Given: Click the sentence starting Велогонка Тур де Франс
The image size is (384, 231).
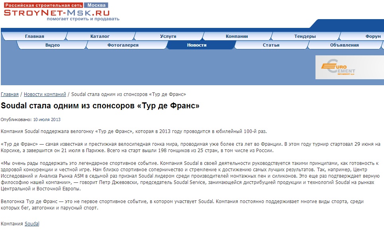Looking at the screenshot, I should pyautogui.click(x=182, y=205).
